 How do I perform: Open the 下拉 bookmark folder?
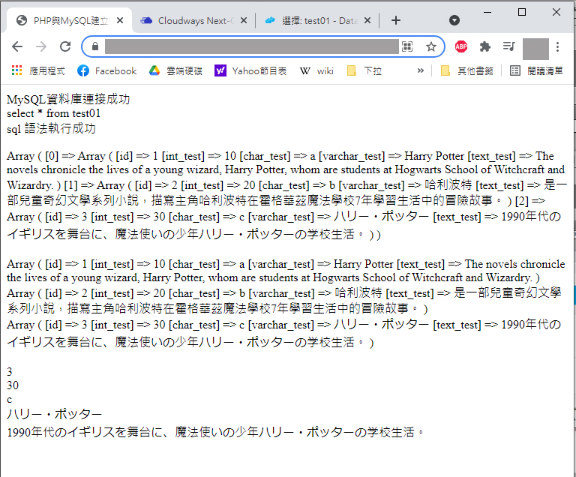(x=364, y=70)
